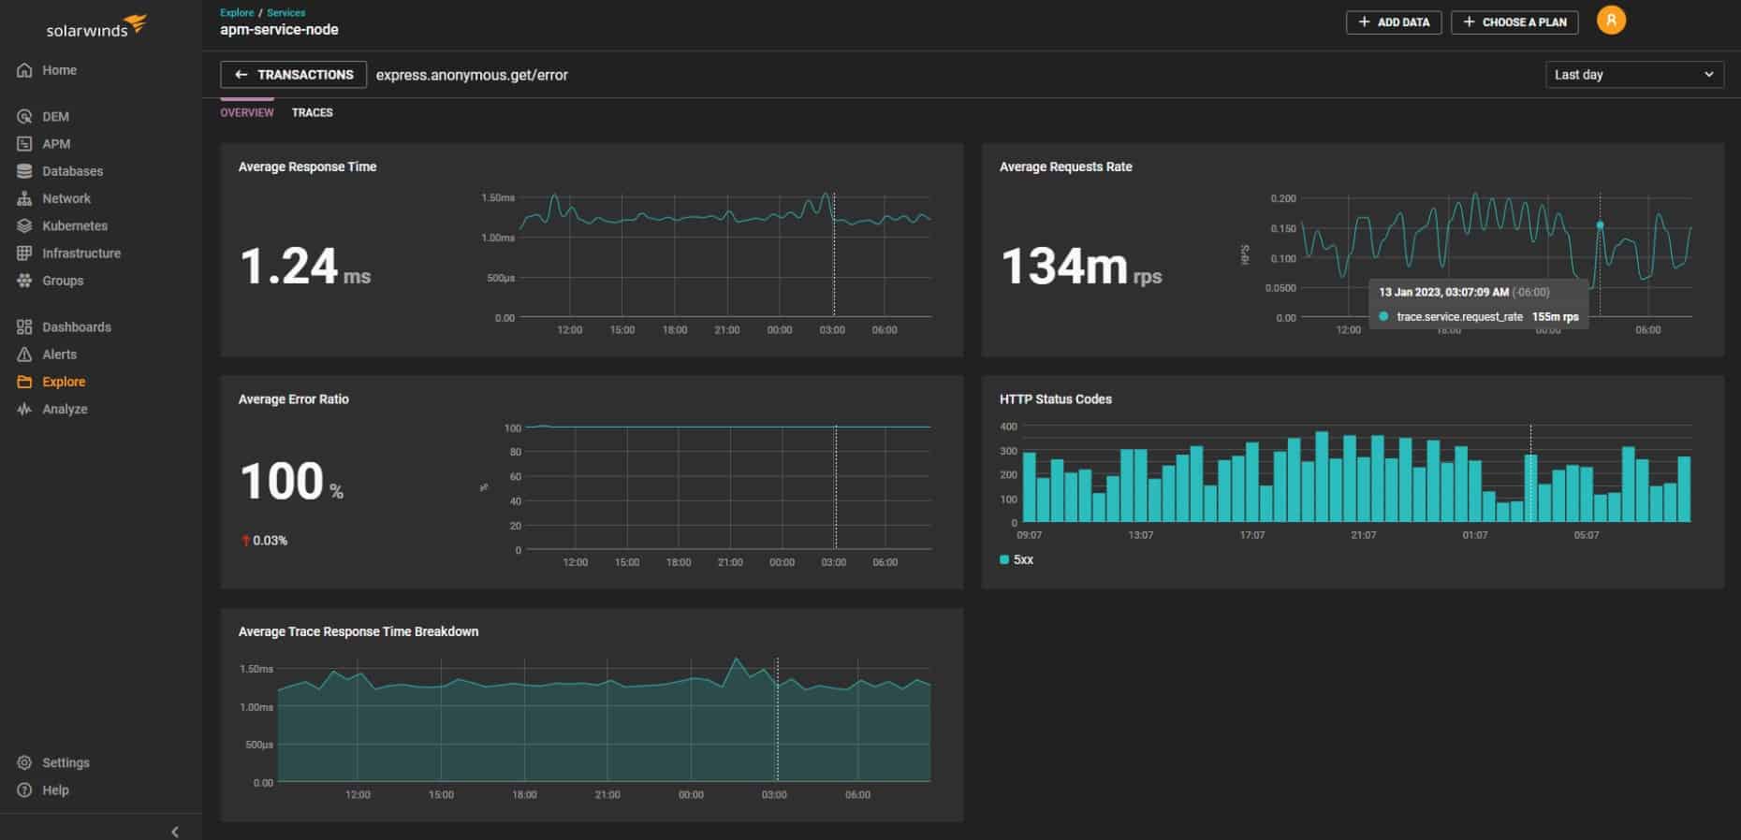This screenshot has height=840, width=1741.
Task: Select the DEM icon
Action: 24,117
